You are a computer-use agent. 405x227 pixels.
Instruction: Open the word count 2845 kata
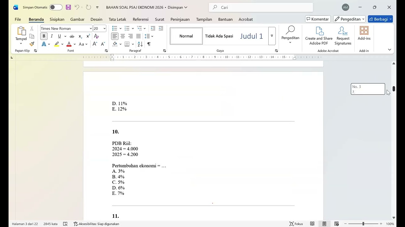point(50,224)
